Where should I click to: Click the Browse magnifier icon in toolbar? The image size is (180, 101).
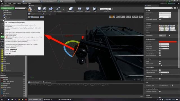coord(44,9)
